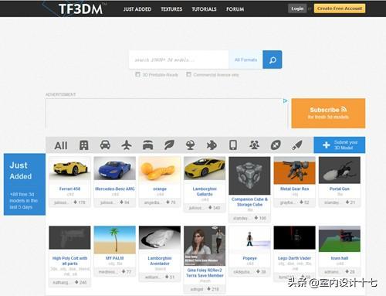Click the MY PALM title link
This screenshot has width=386, height=296.
click(x=114, y=258)
